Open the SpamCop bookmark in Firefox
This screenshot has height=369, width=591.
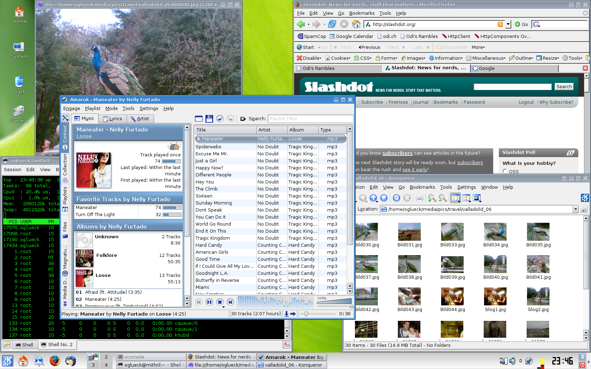tap(312, 36)
